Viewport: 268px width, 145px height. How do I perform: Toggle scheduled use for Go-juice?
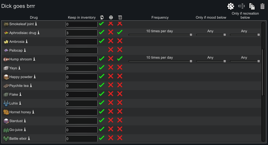(x=120, y=129)
